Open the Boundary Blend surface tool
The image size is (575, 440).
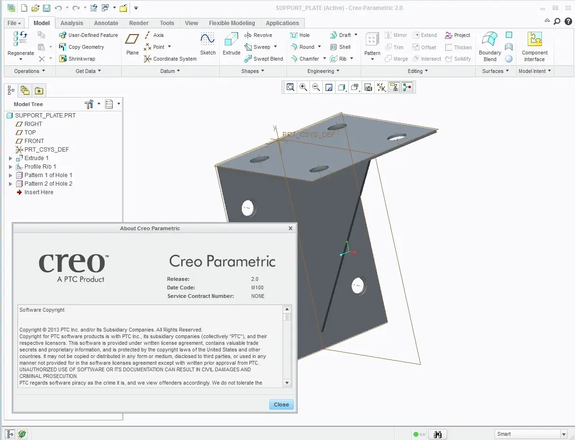[490, 46]
